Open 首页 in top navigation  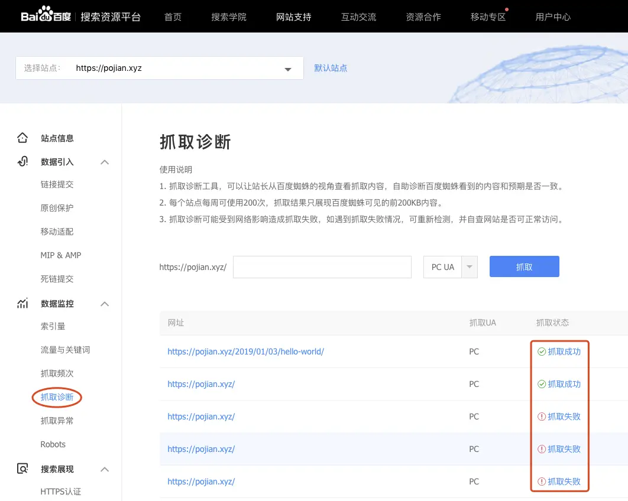(173, 17)
